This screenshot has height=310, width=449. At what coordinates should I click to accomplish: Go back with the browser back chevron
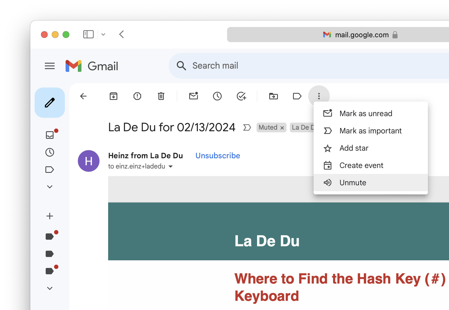pos(122,34)
